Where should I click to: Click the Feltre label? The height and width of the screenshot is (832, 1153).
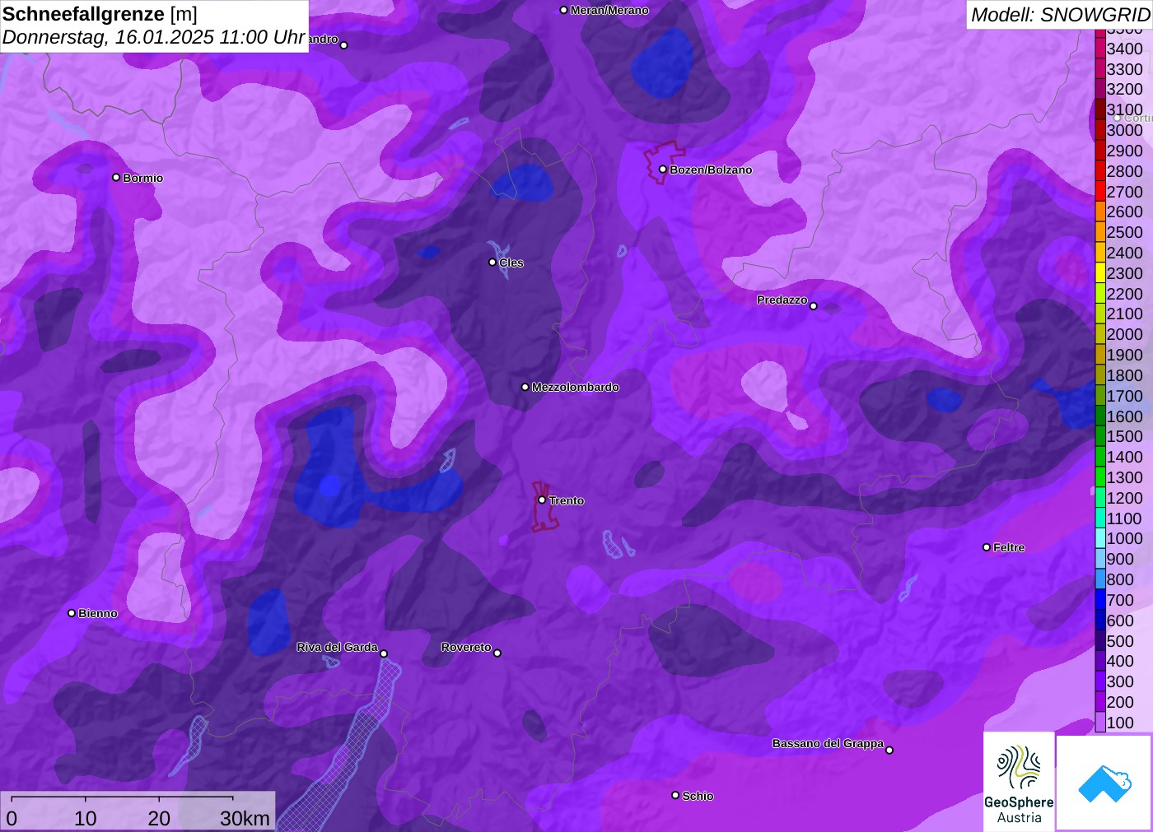(1009, 547)
